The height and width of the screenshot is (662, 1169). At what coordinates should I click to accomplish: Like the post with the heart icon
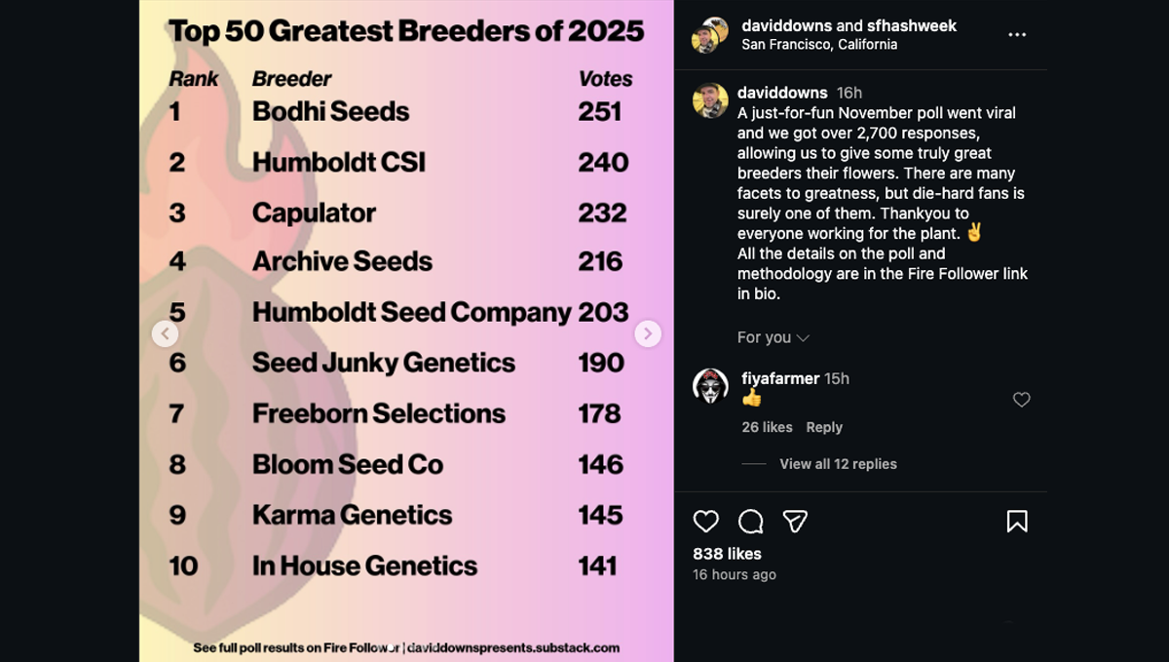tap(705, 522)
